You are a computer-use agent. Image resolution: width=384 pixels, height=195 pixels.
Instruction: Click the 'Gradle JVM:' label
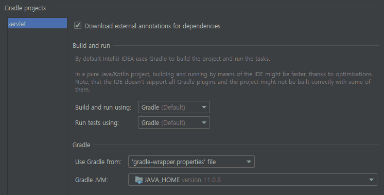pyautogui.click(x=92, y=180)
